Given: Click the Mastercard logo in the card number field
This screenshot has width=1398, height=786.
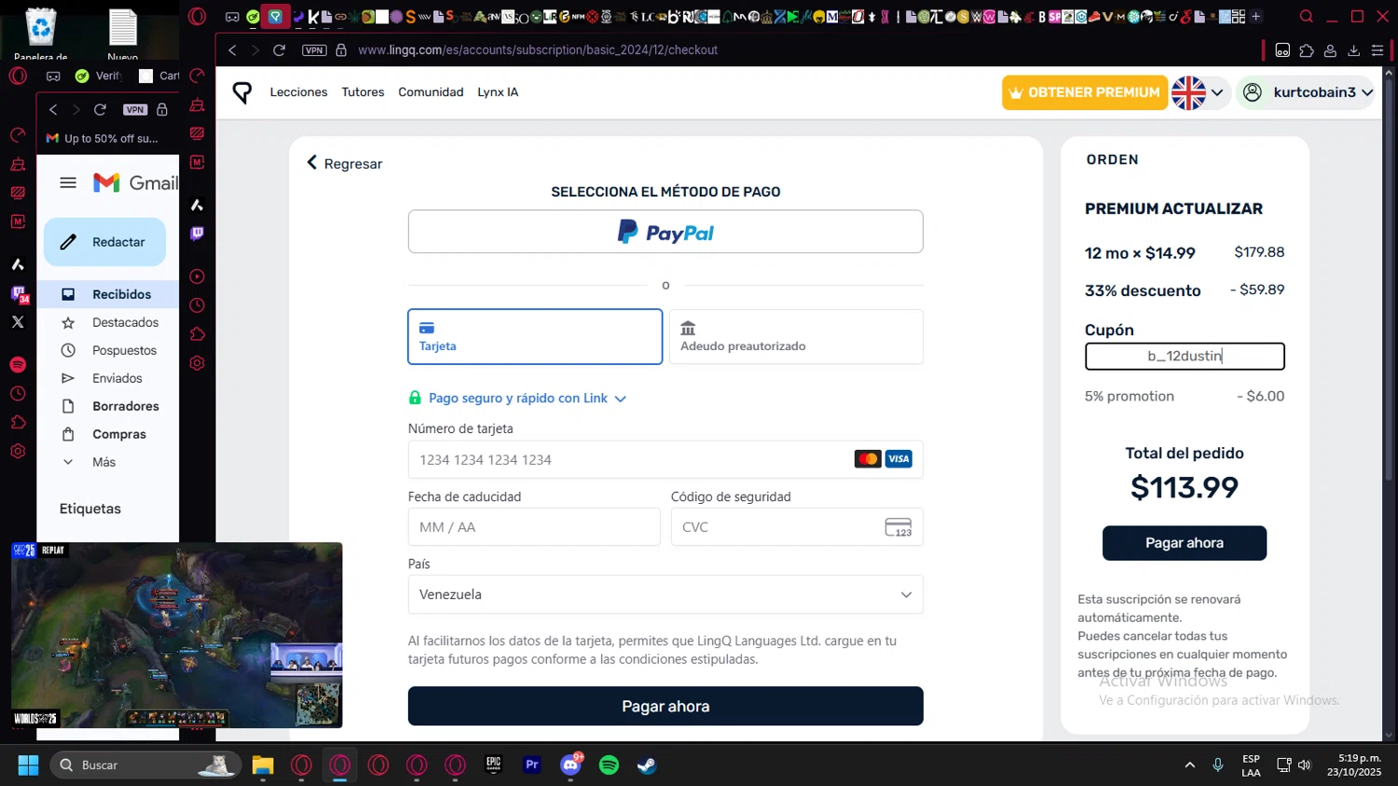Looking at the screenshot, I should coord(868,459).
